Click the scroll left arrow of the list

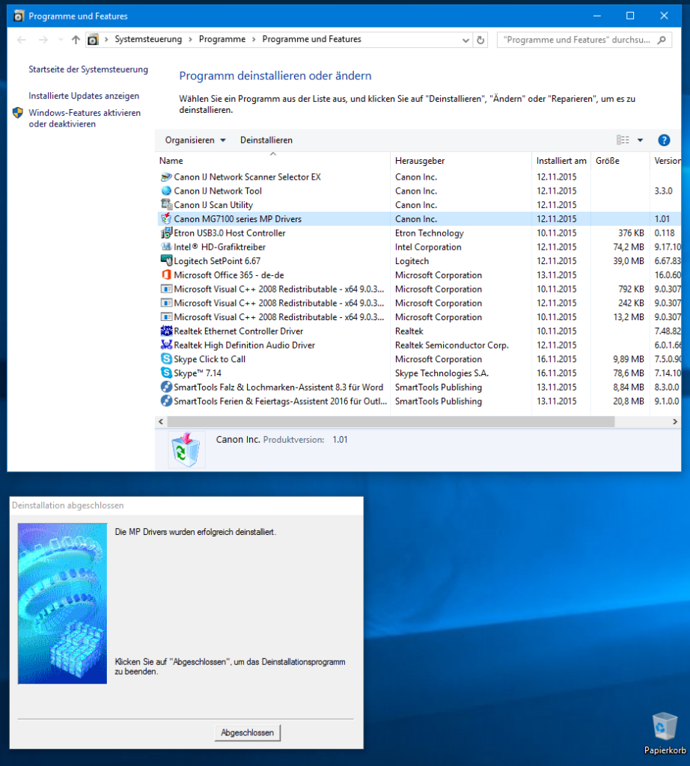[x=161, y=422]
